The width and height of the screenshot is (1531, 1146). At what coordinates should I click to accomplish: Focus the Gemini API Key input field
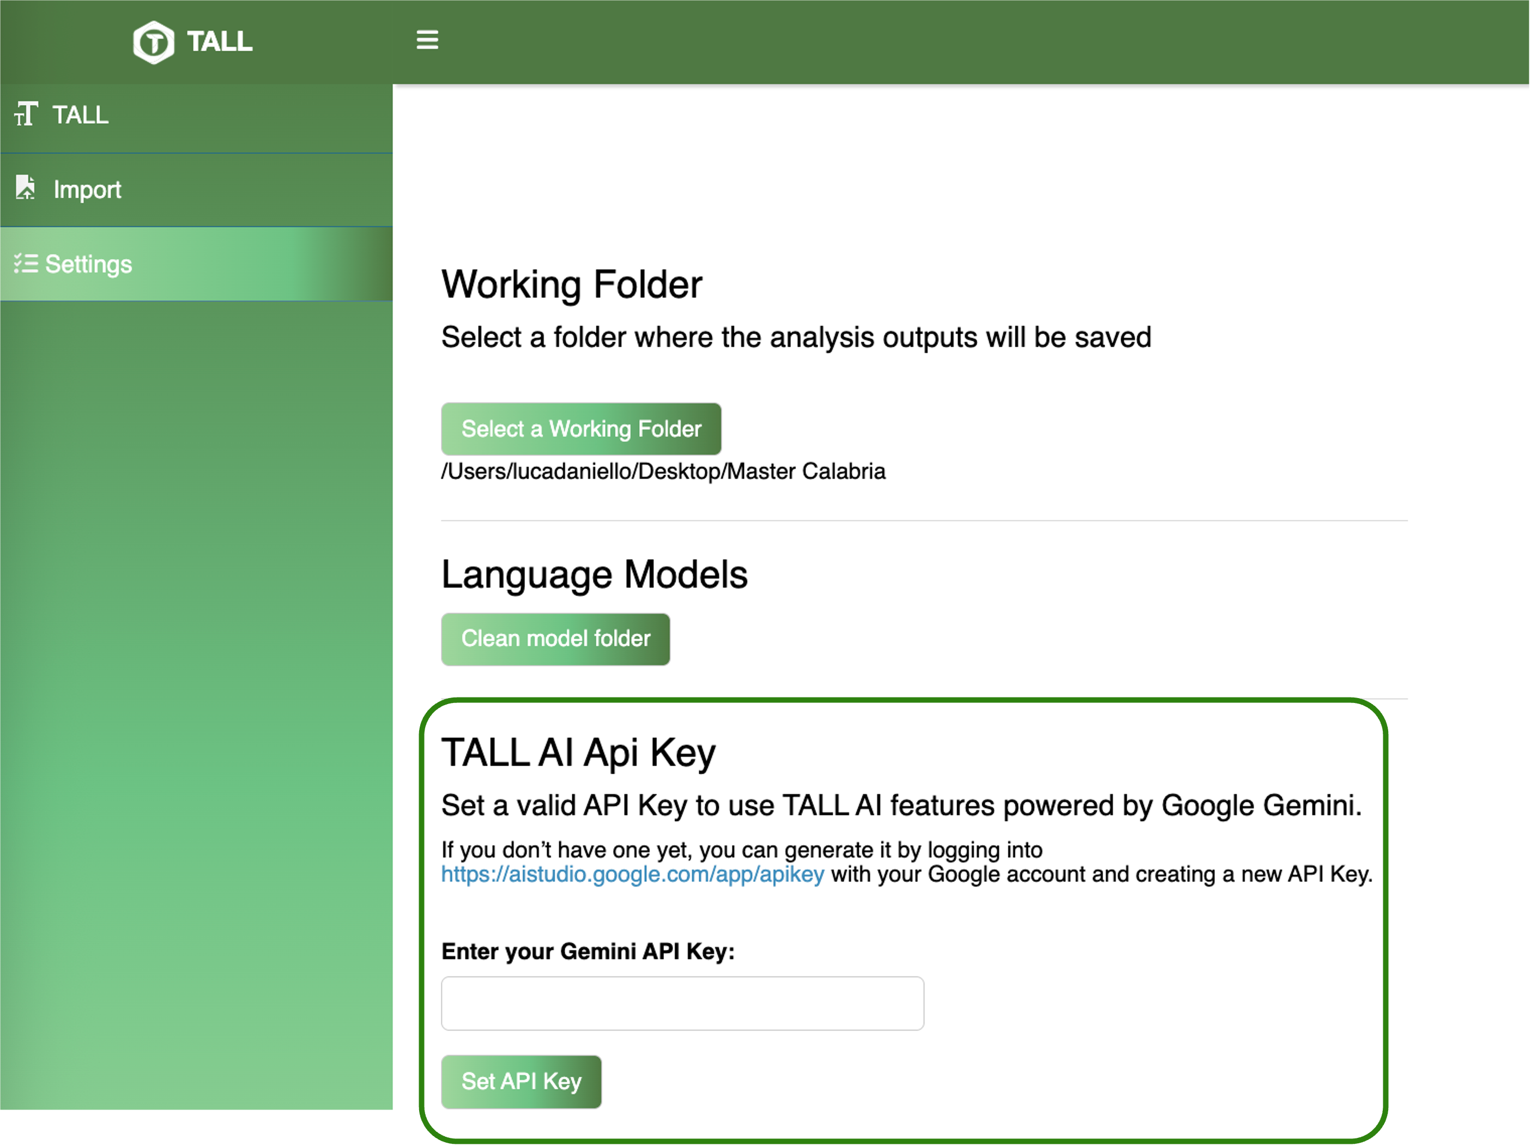(x=682, y=1004)
